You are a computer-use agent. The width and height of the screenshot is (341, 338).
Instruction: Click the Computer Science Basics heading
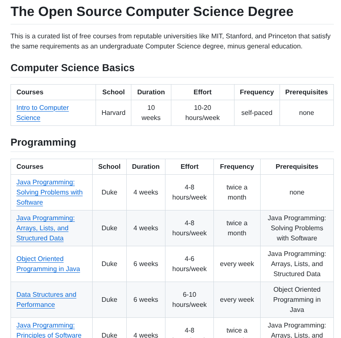72,68
